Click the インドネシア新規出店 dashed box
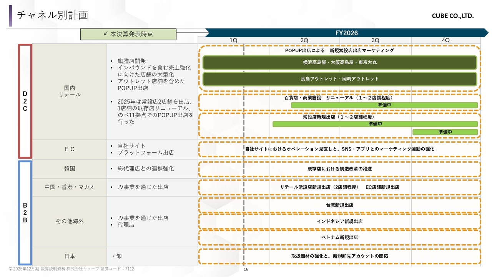Image resolution: width=492 pixels, height=277 pixels. coord(339,222)
